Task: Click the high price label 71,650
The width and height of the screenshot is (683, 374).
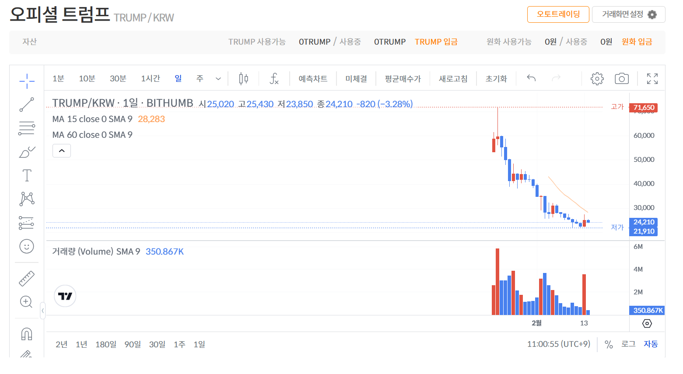Action: coord(643,108)
